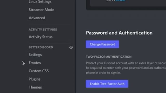166x93 pixels.
Task: Click the dark account info card
Action: (126, 5)
